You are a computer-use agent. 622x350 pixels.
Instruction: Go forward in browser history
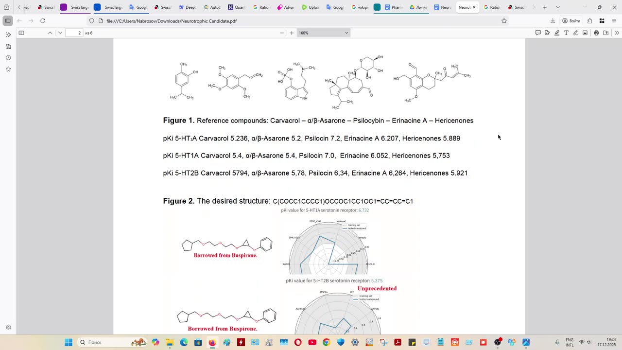(x=31, y=21)
